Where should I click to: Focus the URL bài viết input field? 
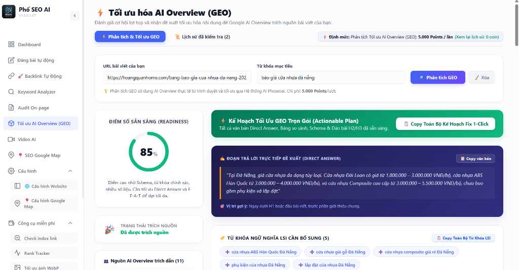(177, 77)
